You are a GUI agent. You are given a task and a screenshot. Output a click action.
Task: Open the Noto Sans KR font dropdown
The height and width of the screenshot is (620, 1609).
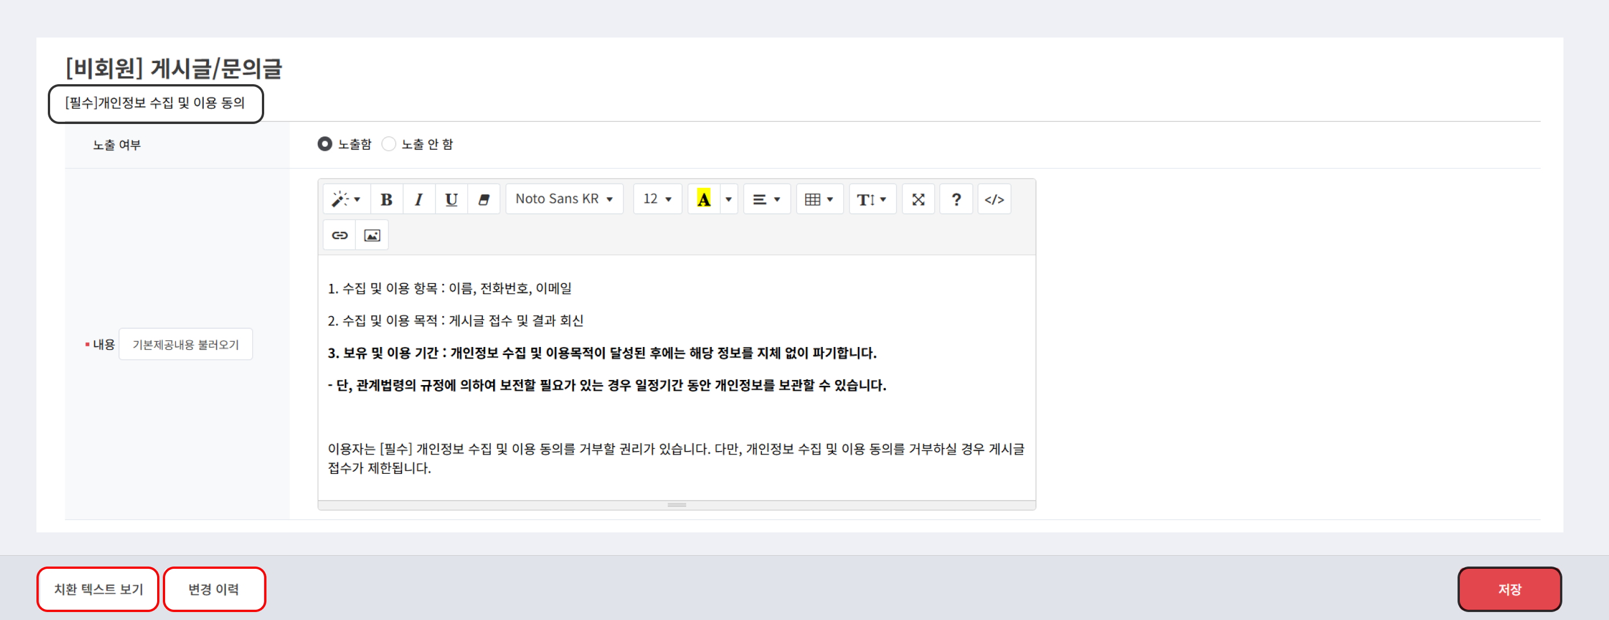coord(564,199)
